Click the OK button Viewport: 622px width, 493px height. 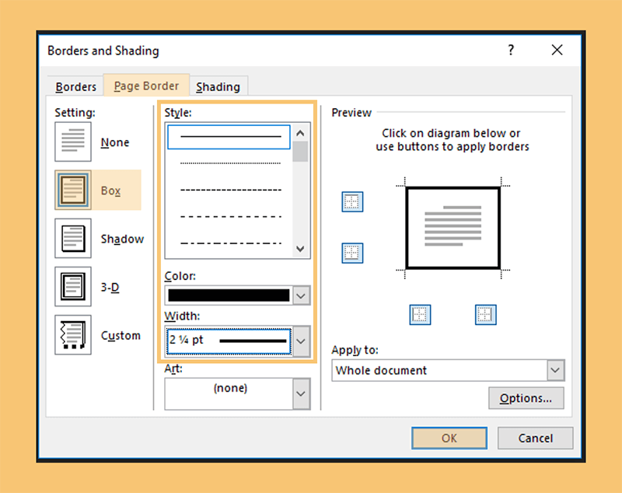click(449, 438)
